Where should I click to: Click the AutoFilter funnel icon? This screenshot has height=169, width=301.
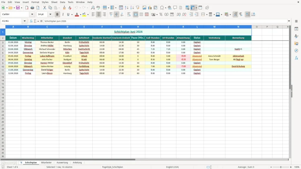(138, 8)
